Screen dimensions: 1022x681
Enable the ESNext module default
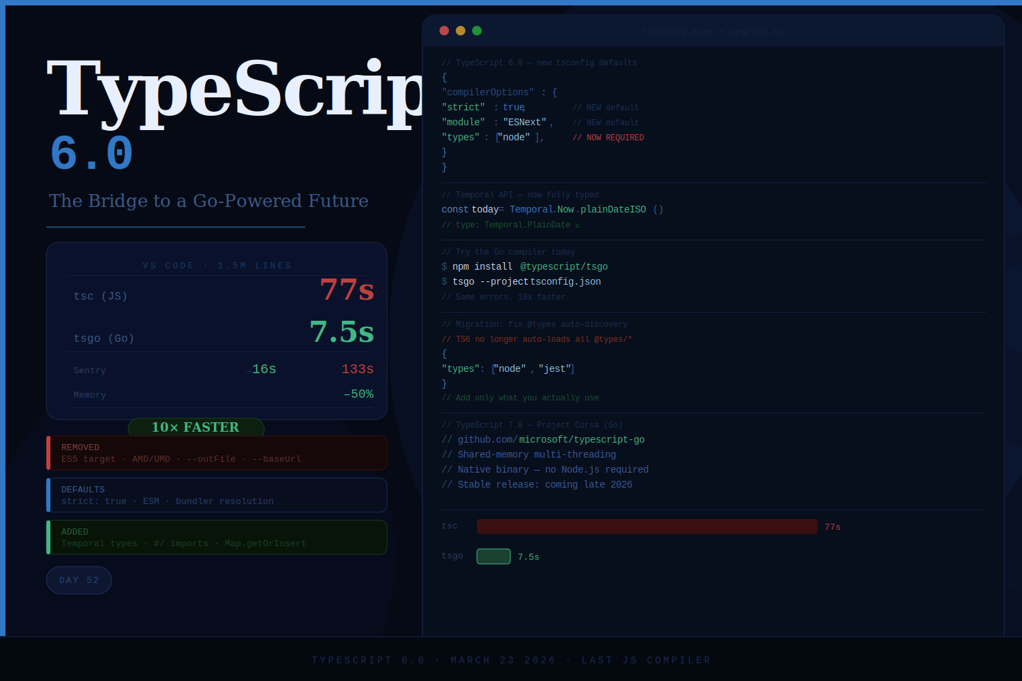click(525, 122)
